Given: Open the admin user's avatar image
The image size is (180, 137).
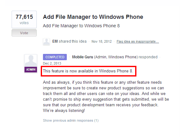Looking at the screenshot, I should coord(31,61).
